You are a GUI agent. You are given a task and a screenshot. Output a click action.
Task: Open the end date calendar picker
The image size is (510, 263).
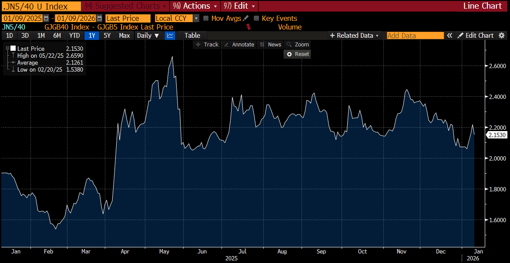[x=100, y=19]
